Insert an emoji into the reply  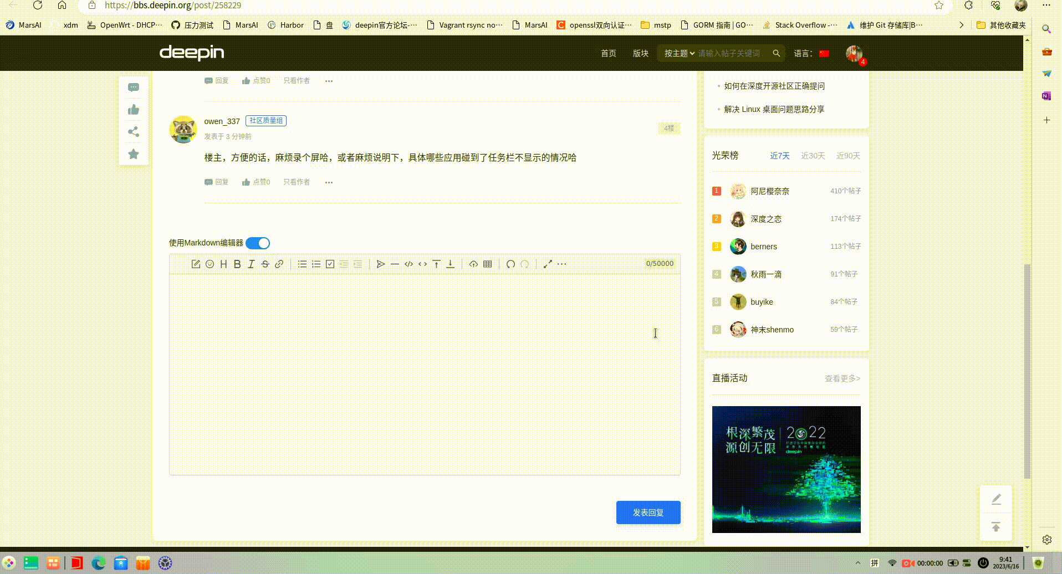(x=210, y=264)
